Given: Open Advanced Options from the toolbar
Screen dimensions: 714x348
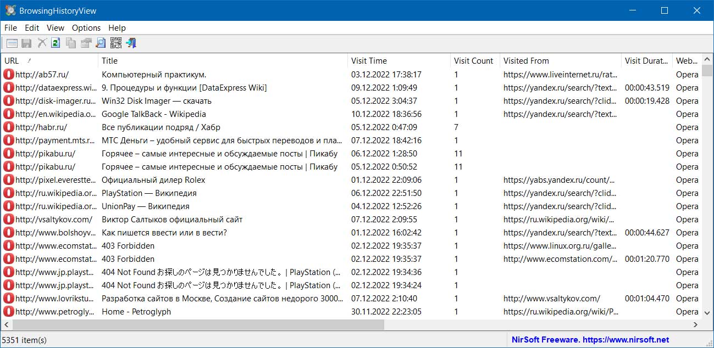Looking at the screenshot, I should click(x=12, y=43).
